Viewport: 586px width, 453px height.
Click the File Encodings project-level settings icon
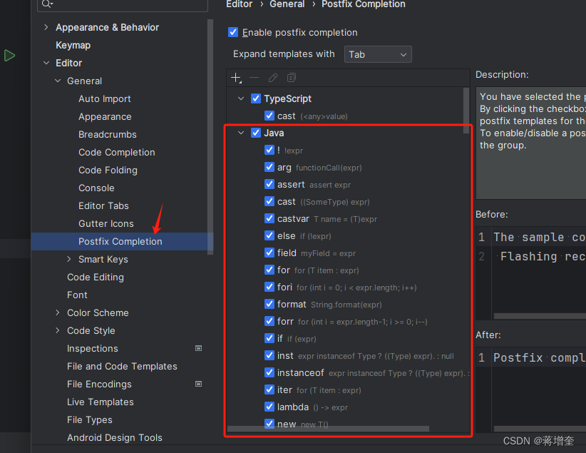pos(199,384)
